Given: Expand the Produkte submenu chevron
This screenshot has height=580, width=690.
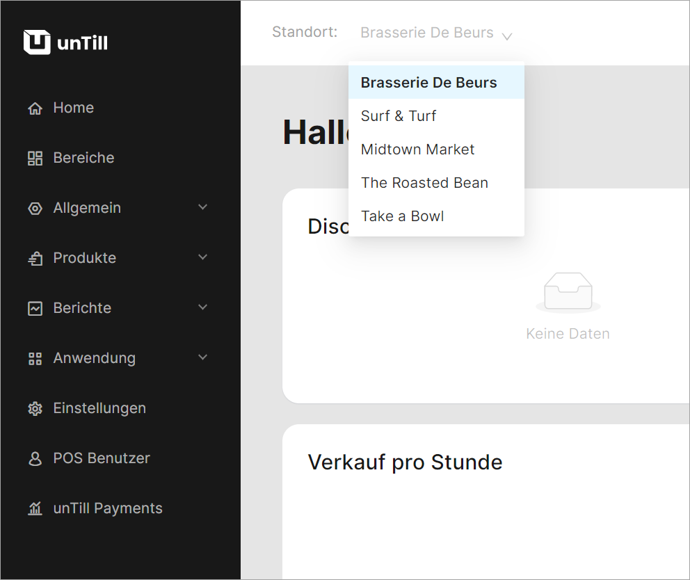Looking at the screenshot, I should coord(203,257).
